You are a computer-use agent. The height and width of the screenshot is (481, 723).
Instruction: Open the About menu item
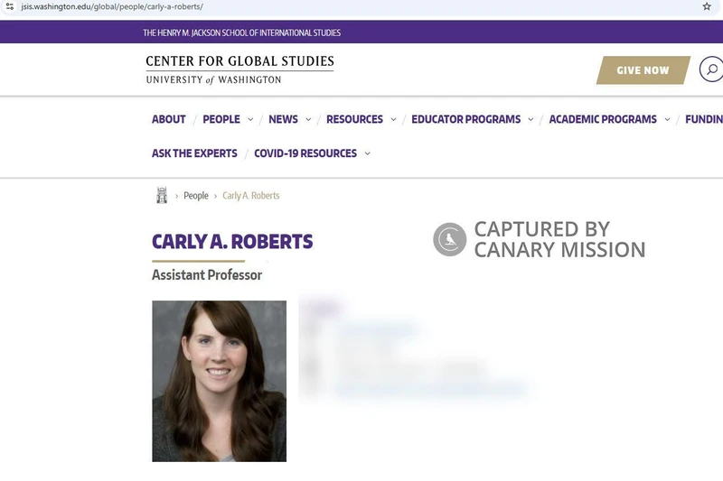pyautogui.click(x=169, y=119)
